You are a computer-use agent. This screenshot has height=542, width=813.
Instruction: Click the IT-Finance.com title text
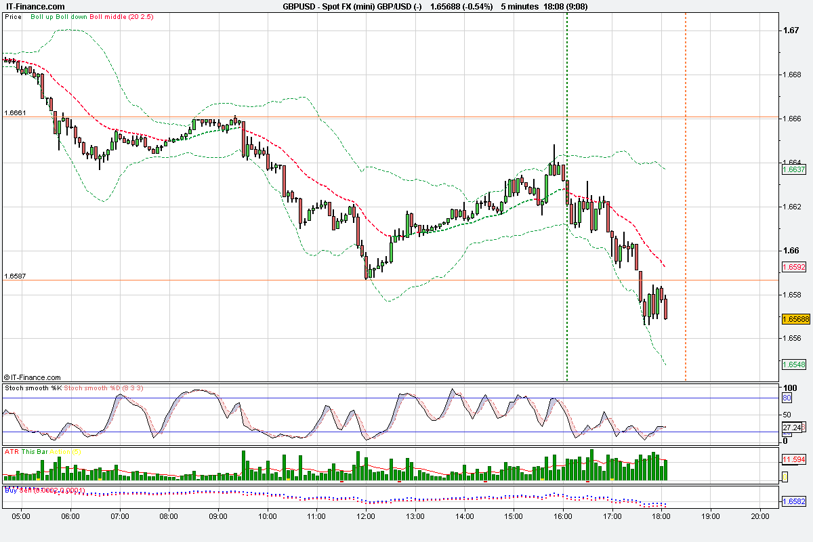(34, 6)
